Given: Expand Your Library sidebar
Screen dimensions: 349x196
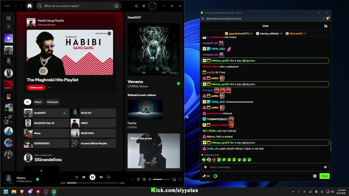Looking at the screenshot, I should [x=8, y=18].
